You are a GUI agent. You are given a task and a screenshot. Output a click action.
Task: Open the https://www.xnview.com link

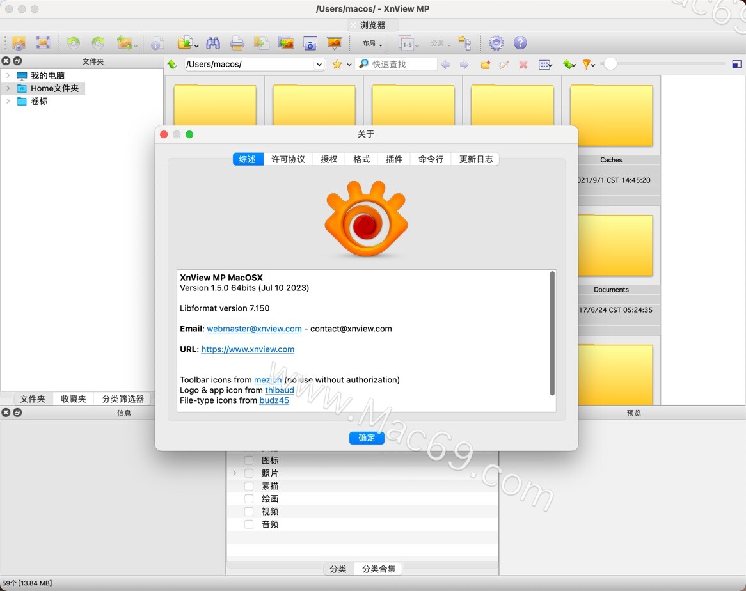pos(248,349)
